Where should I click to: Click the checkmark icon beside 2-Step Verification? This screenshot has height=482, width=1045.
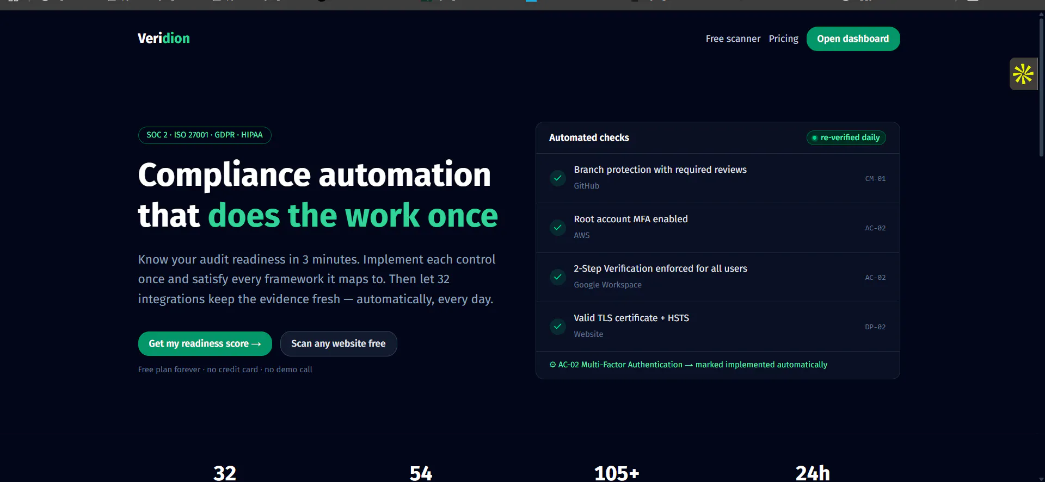[x=558, y=277]
